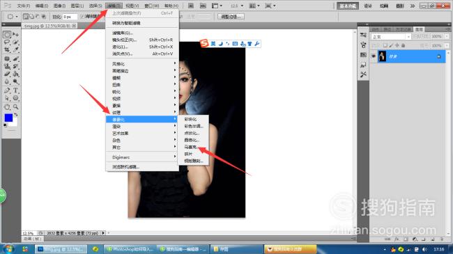Screen dimensions: 453x254
Task: Select the Eyedropper tool
Action: pos(15,50)
